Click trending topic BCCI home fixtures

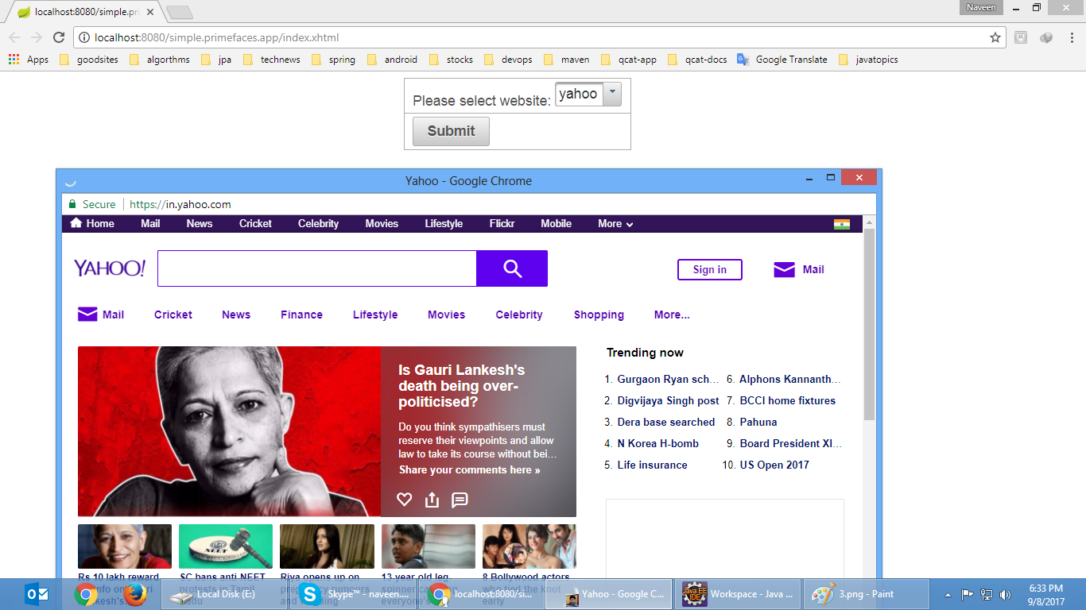pyautogui.click(x=788, y=400)
